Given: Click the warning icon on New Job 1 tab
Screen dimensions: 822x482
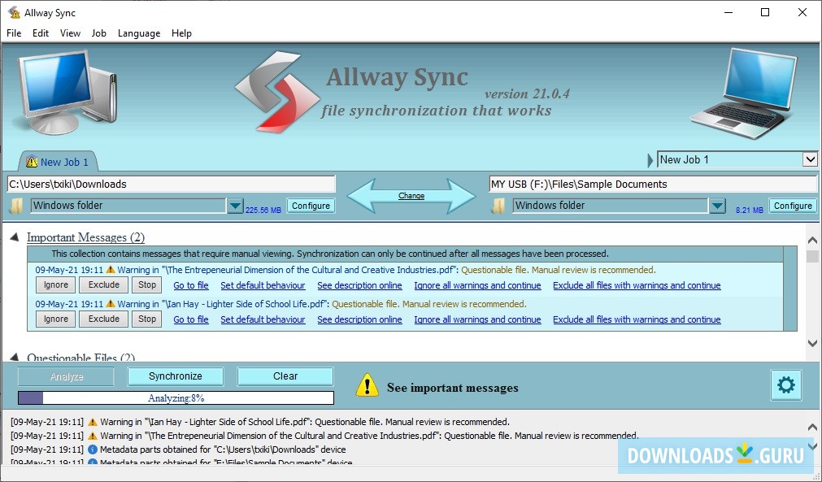Looking at the screenshot, I should [x=32, y=162].
